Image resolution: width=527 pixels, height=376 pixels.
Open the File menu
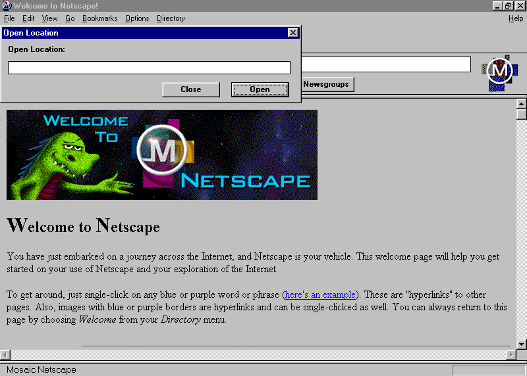[9, 18]
